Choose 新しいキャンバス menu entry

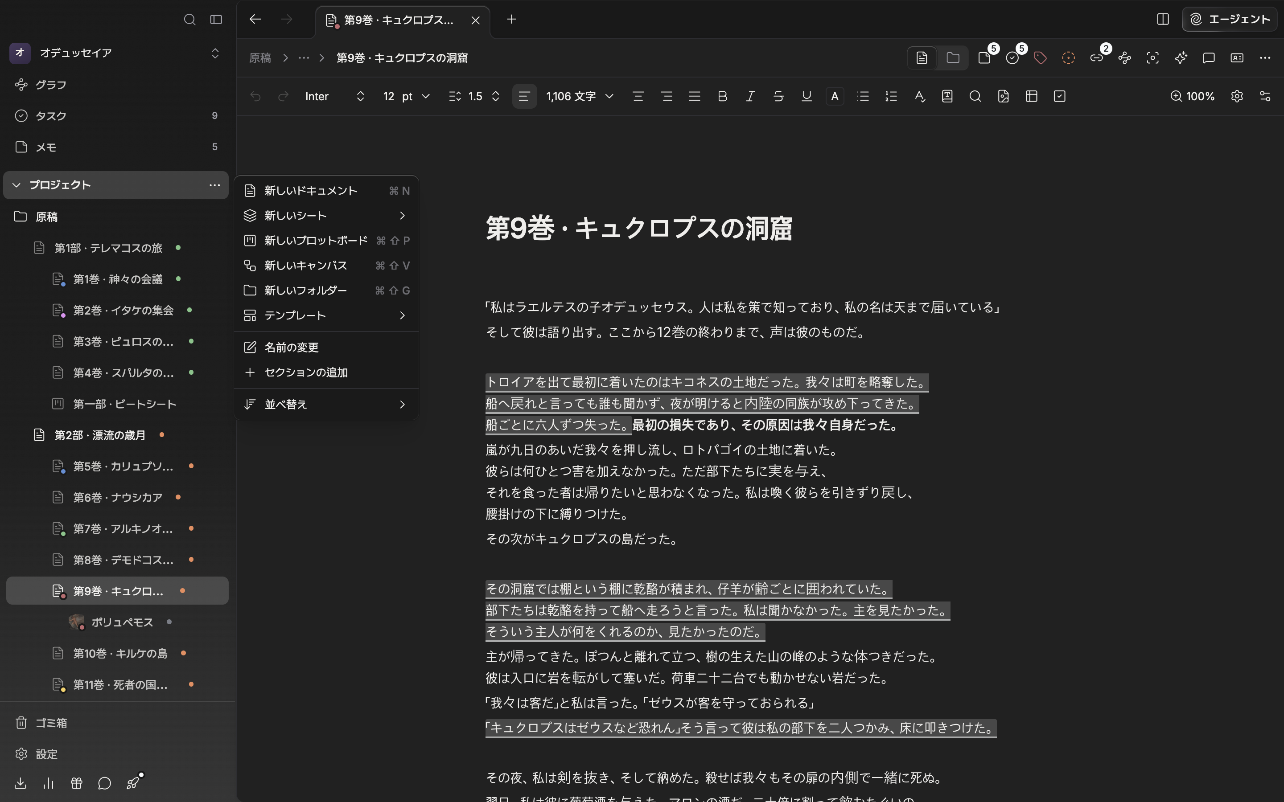click(326, 265)
